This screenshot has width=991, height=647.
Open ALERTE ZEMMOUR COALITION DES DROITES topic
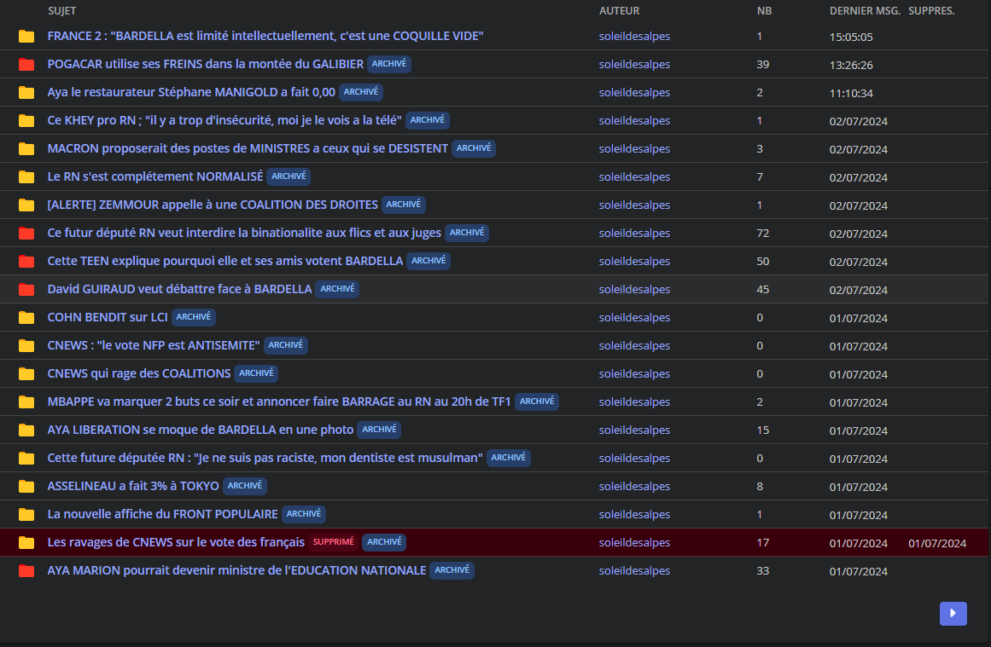pyautogui.click(x=213, y=205)
